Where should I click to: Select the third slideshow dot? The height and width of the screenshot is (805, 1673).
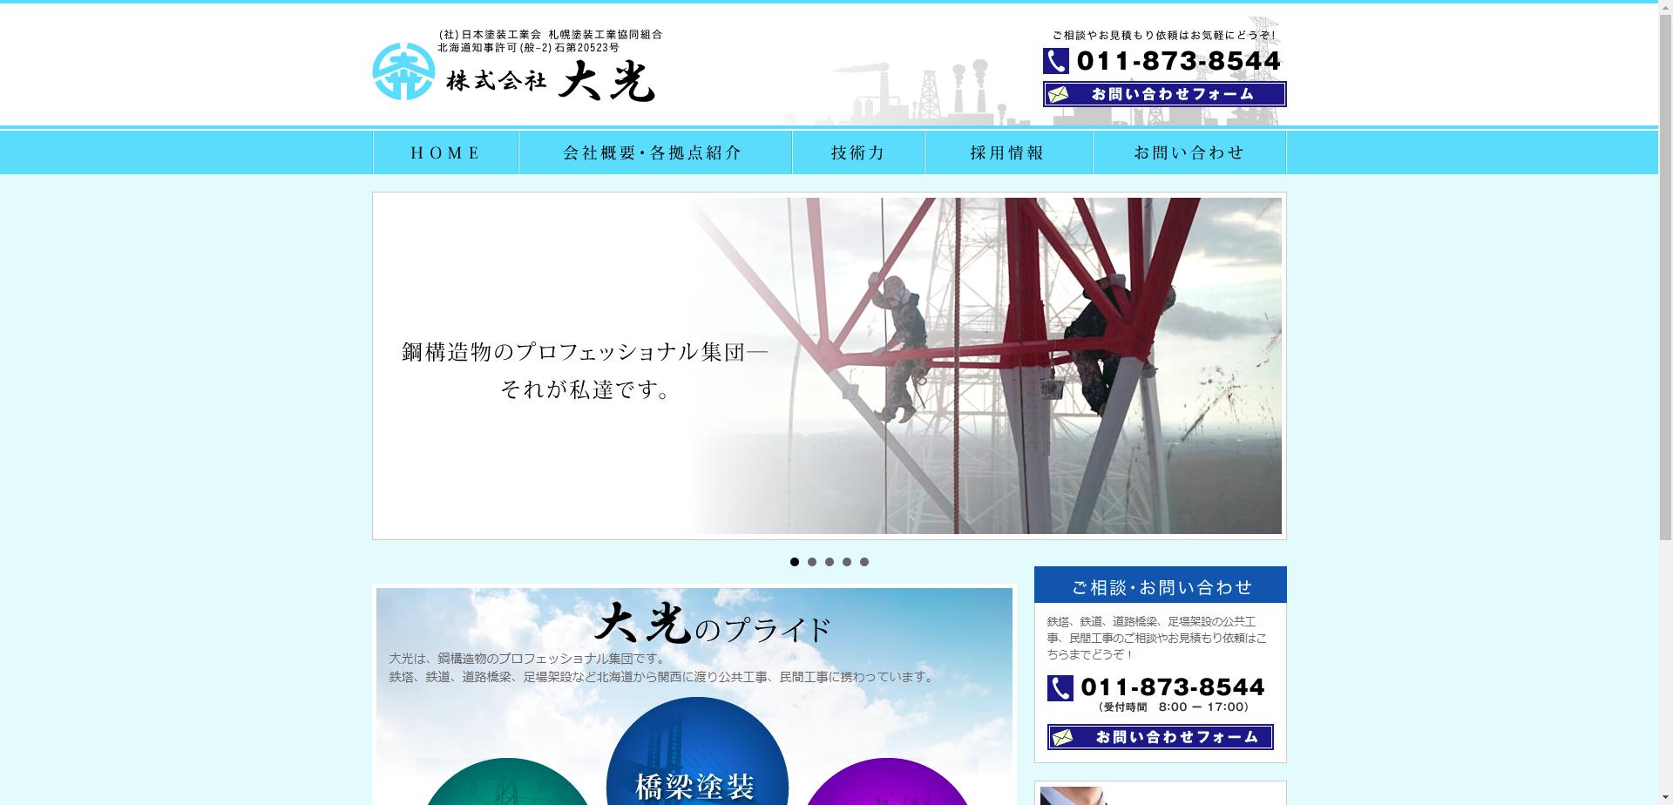tap(830, 562)
